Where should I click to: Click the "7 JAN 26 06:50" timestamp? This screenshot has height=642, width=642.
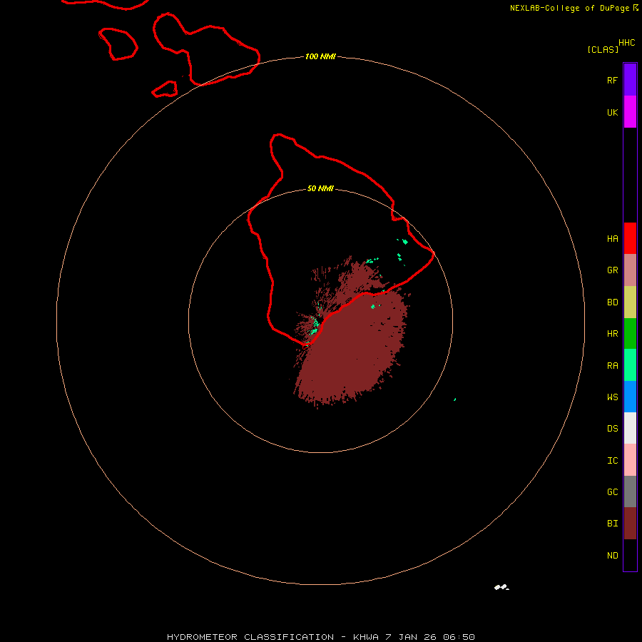click(x=430, y=637)
